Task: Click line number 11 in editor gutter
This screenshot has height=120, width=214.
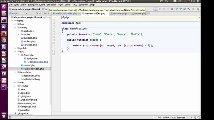Action: (53, 46)
